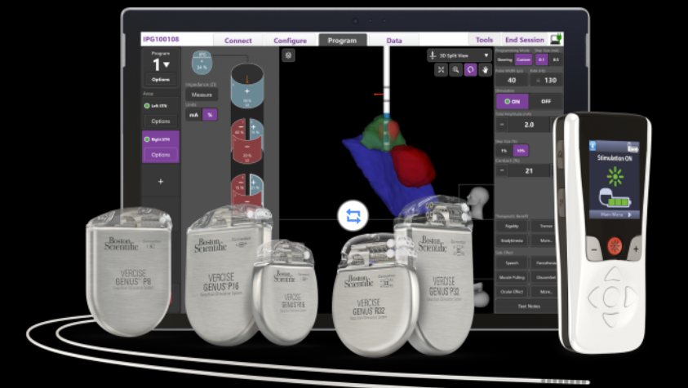Mark Rigidity as therapeutic benefit
This screenshot has width=688, height=388.
click(512, 226)
